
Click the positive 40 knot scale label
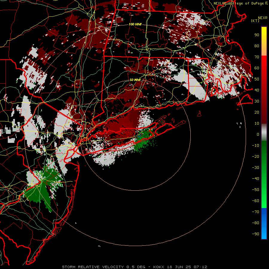point(257,90)
